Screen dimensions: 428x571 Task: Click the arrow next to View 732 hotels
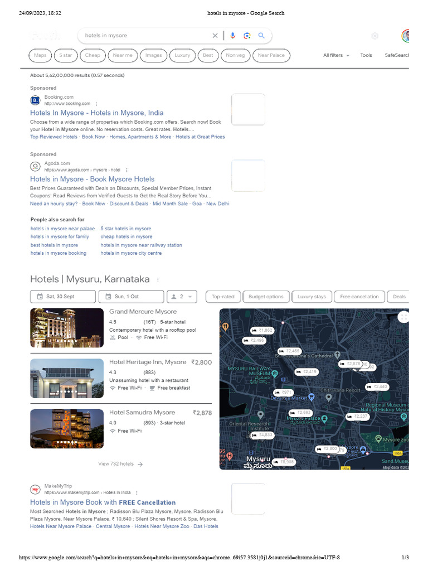click(140, 464)
